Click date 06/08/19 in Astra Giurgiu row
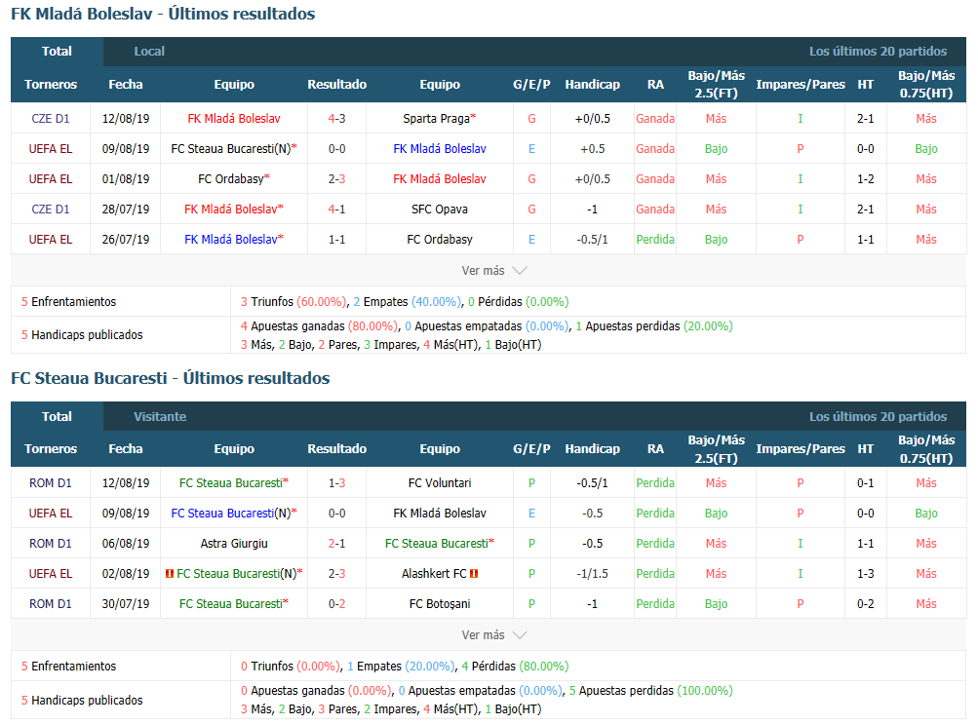978x725 pixels. click(x=126, y=544)
